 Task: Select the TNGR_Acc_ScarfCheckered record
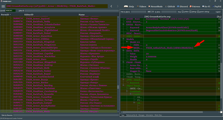coord(40,77)
